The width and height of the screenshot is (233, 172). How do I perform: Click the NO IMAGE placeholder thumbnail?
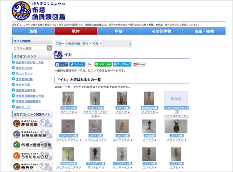(x=176, y=98)
